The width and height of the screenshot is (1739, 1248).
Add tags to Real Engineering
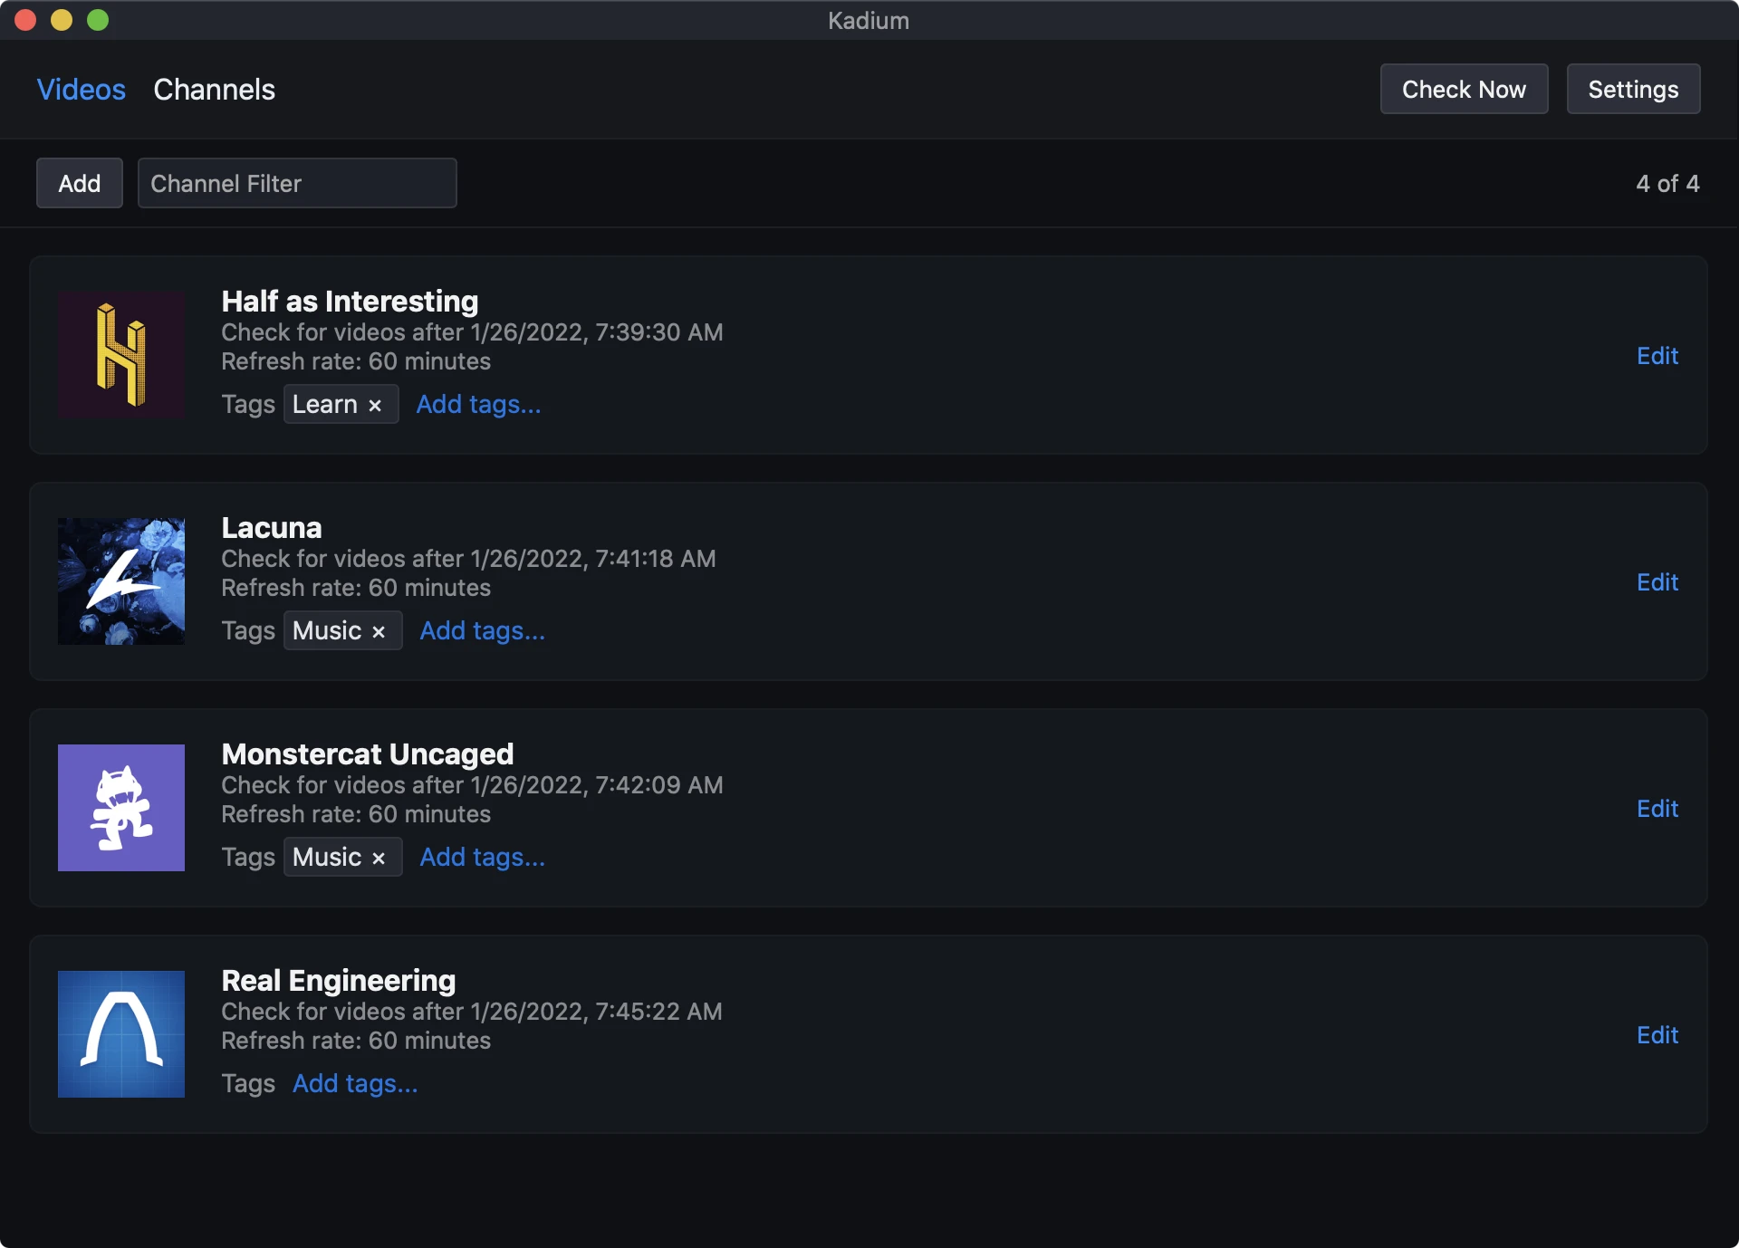click(x=355, y=1084)
